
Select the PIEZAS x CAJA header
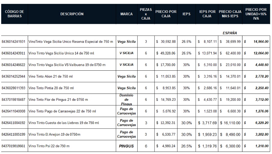pos(146,14)
